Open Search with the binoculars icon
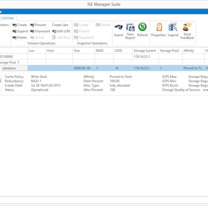The width and height of the screenshot is (208, 206). pos(119,27)
